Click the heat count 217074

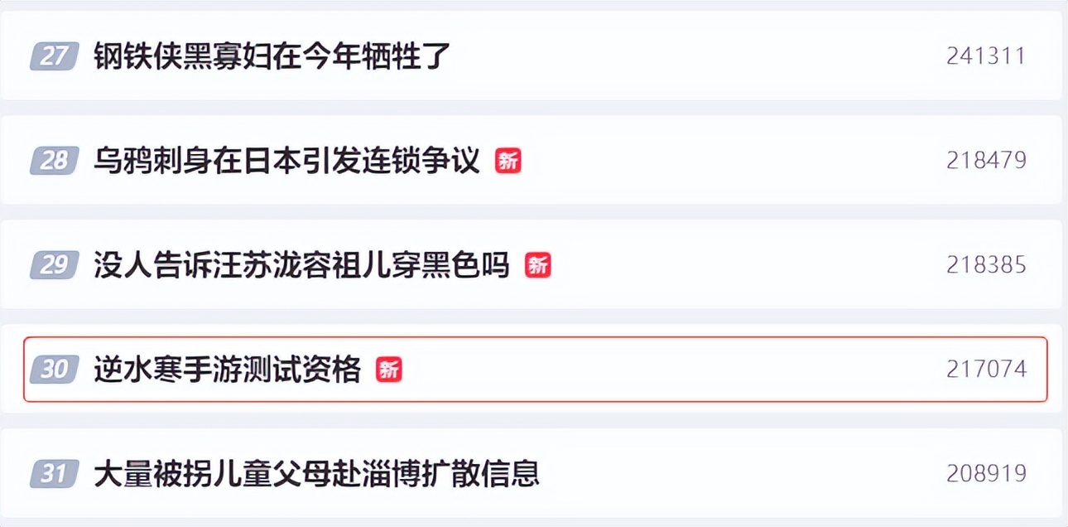point(986,369)
